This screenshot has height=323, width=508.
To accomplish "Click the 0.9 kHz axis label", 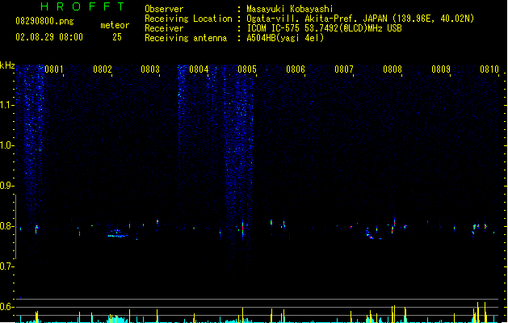I will 6,186.
